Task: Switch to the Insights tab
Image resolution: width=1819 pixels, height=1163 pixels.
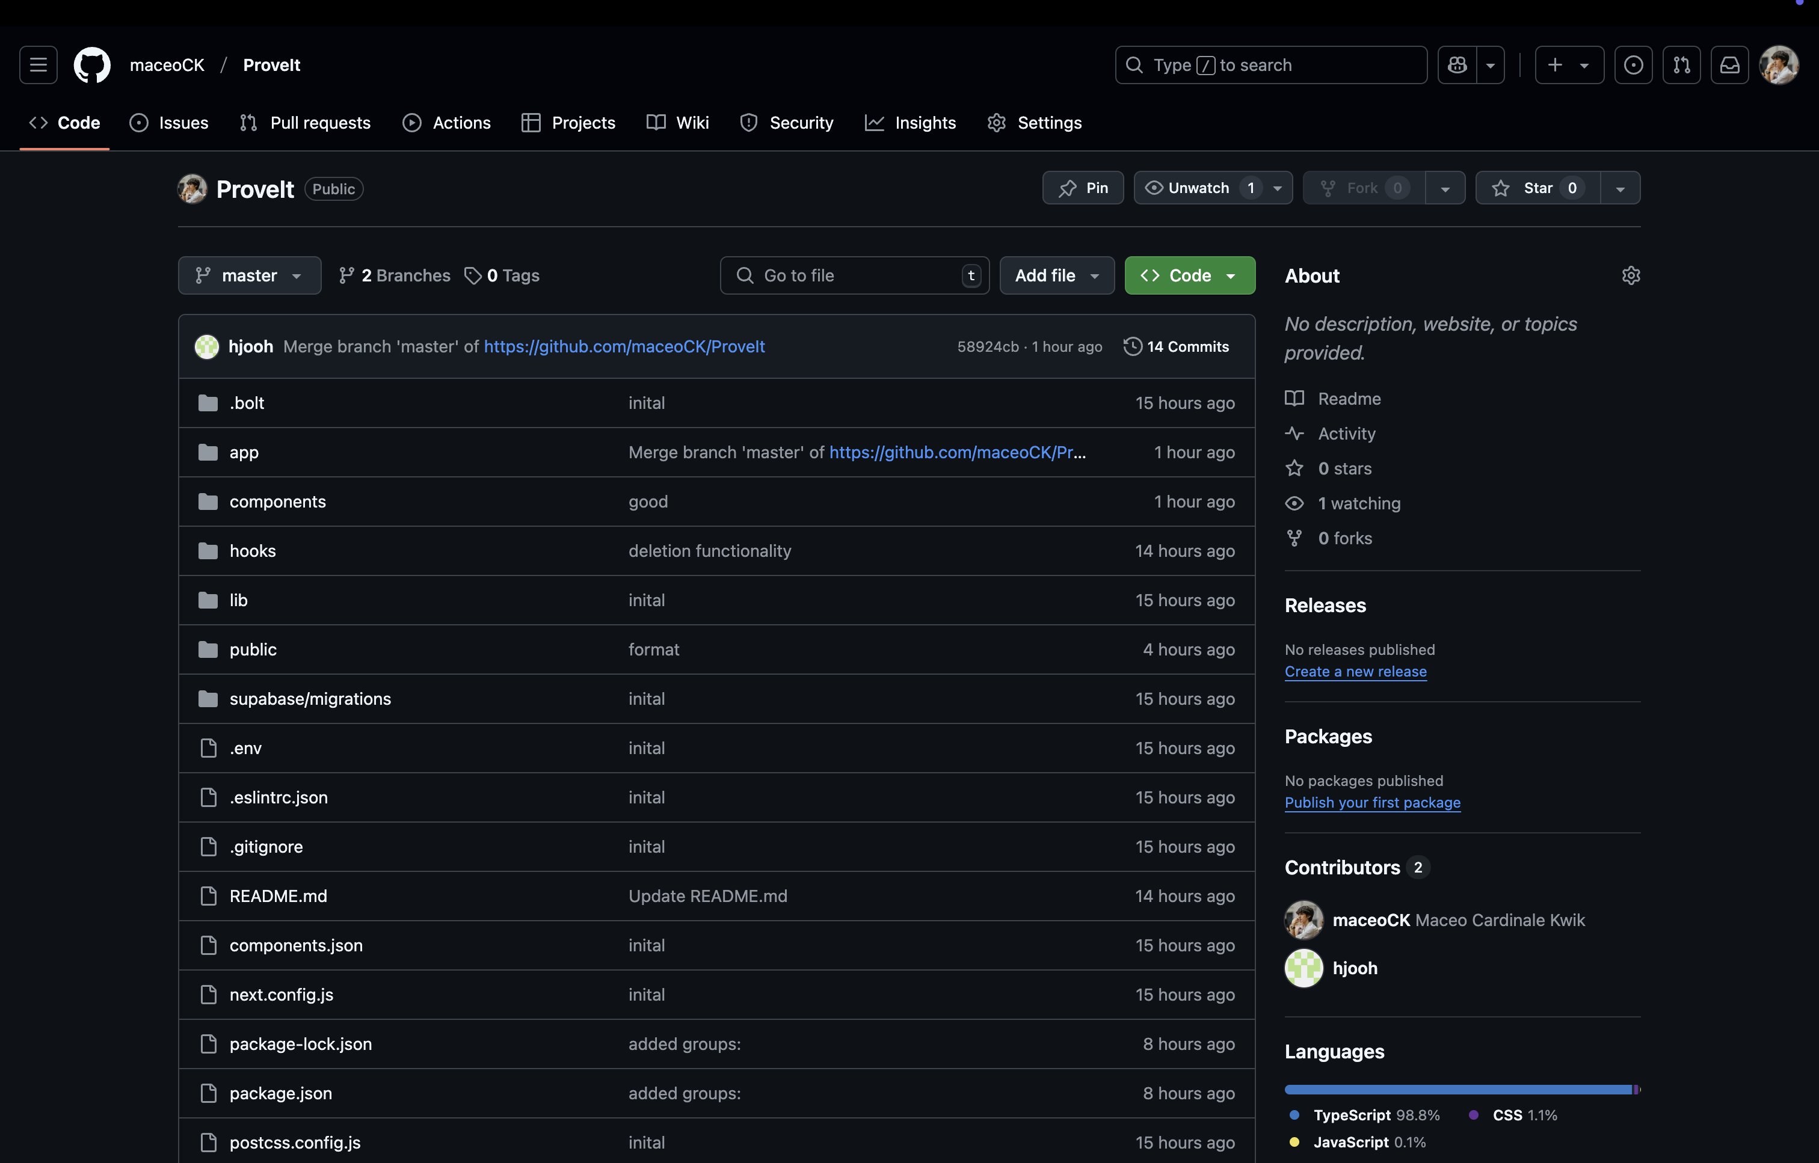Action: (x=910, y=122)
